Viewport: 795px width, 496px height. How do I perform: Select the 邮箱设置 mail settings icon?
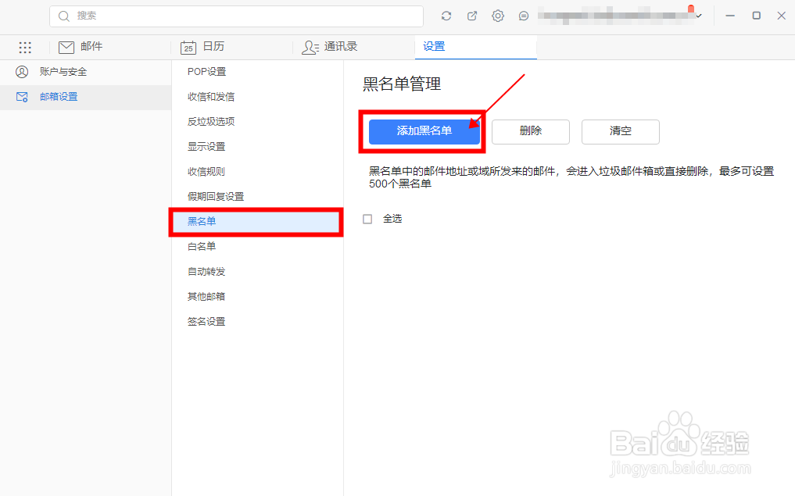[22, 96]
